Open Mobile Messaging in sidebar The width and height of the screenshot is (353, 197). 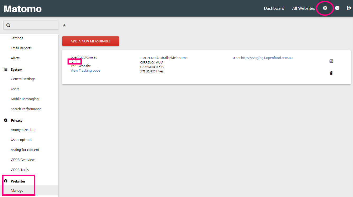click(x=25, y=99)
